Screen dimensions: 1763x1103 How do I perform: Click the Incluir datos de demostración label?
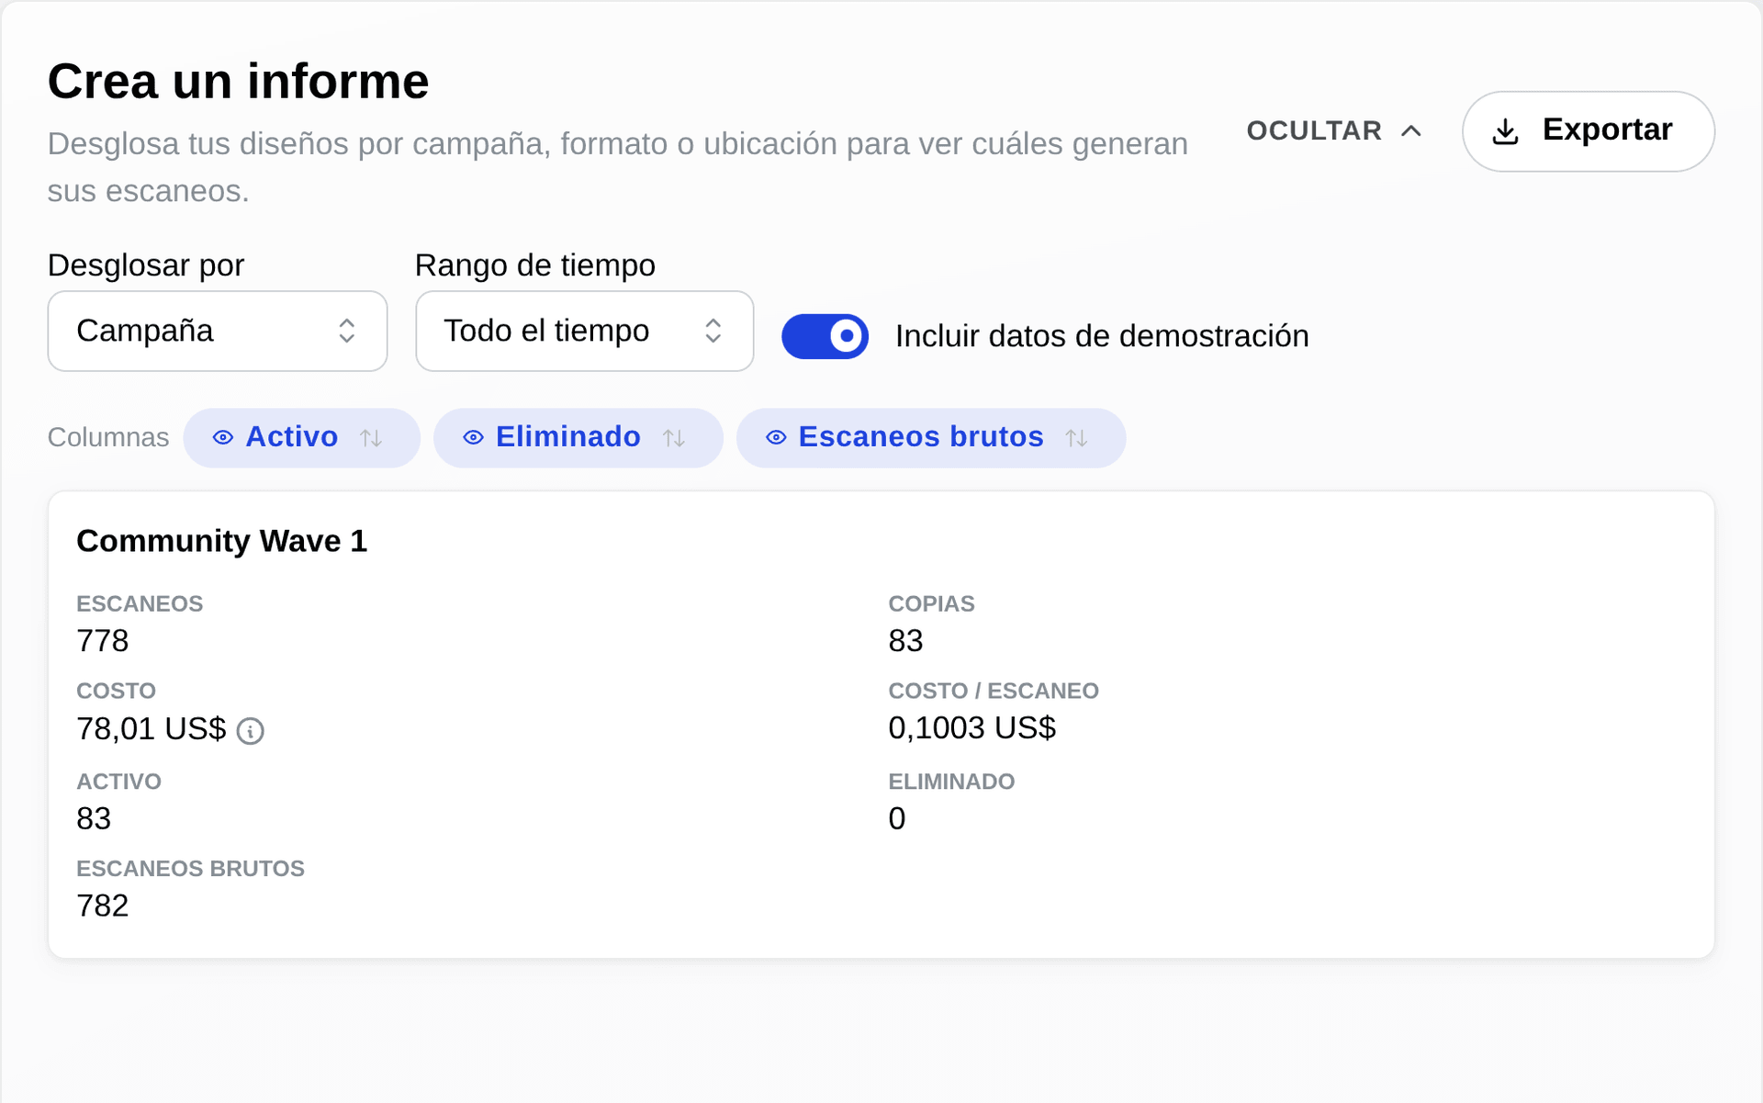tap(1102, 336)
